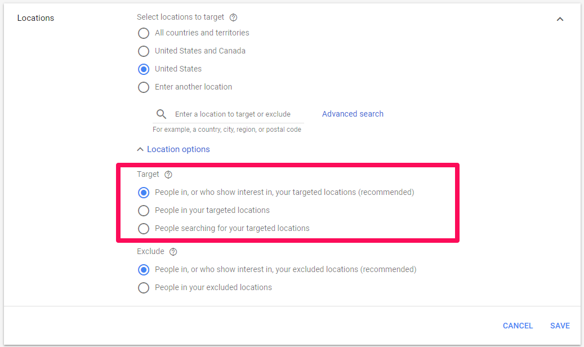Click the SAVE button
The height and width of the screenshot is (347, 584).
(560, 326)
